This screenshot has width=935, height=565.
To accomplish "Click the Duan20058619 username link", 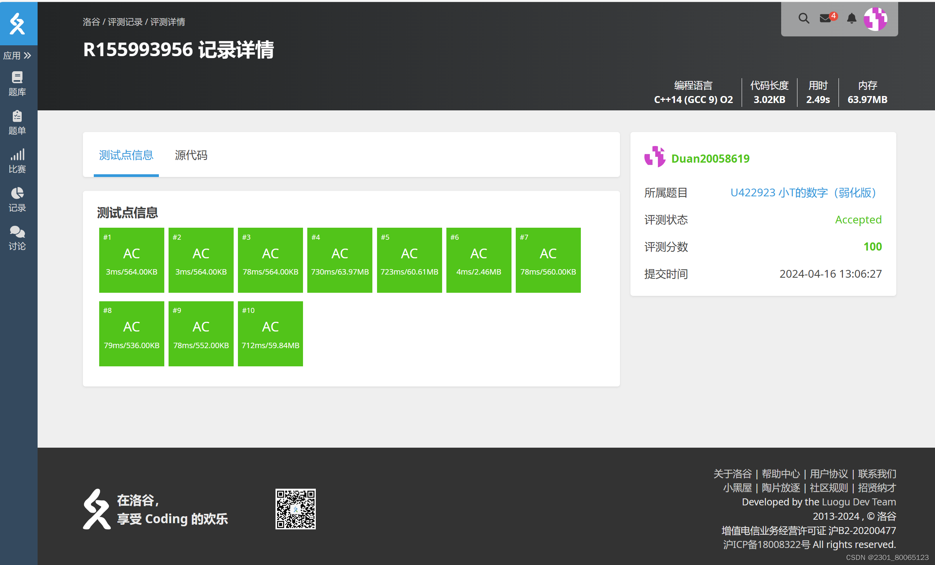I will pyautogui.click(x=710, y=158).
